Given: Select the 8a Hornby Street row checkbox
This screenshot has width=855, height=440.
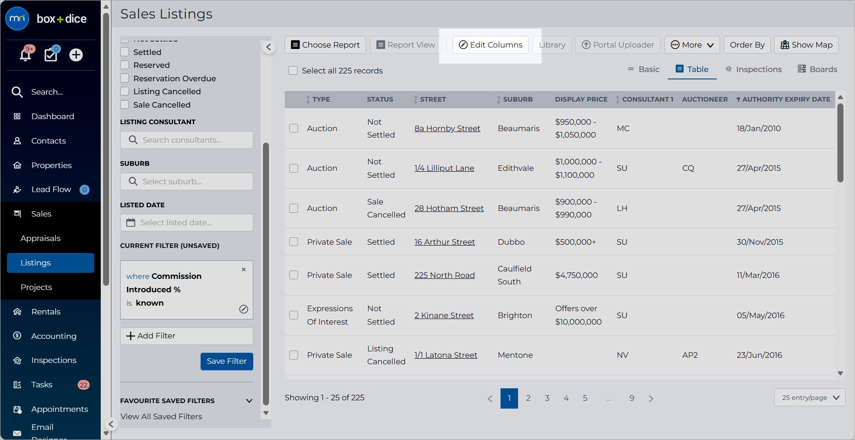Looking at the screenshot, I should 294,128.
